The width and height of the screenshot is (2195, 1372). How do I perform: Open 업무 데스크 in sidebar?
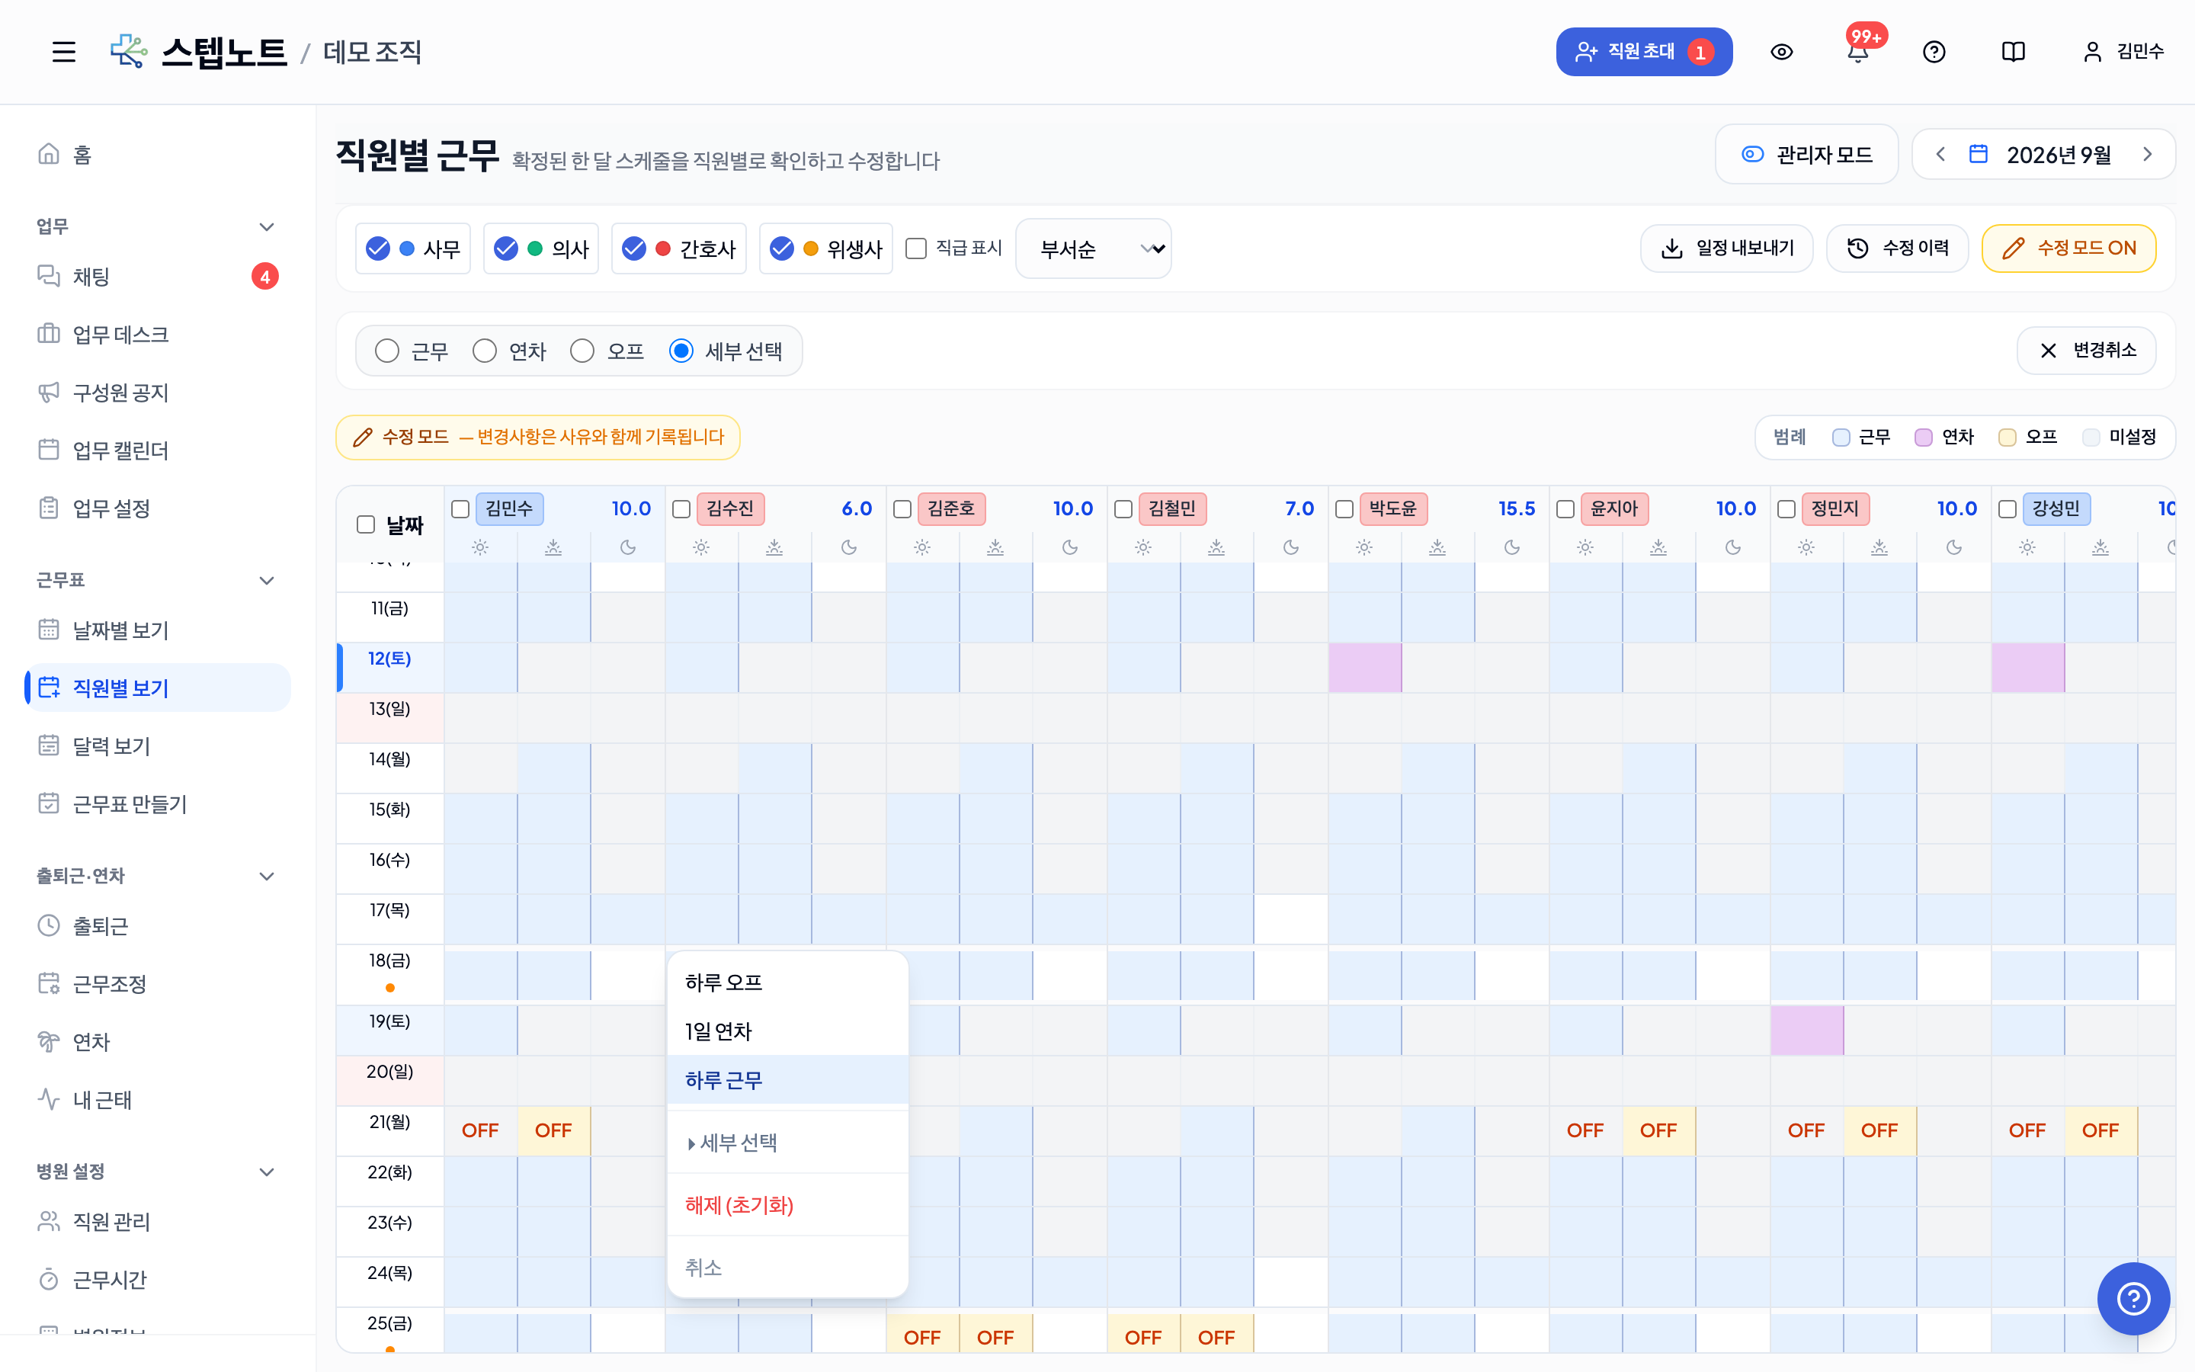tap(157, 335)
